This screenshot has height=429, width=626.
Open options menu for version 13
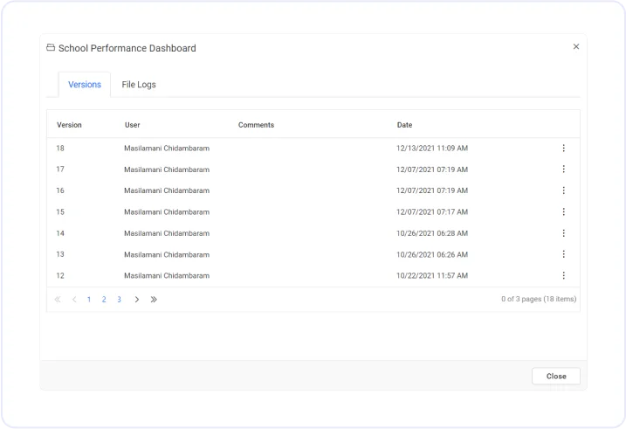tap(563, 254)
